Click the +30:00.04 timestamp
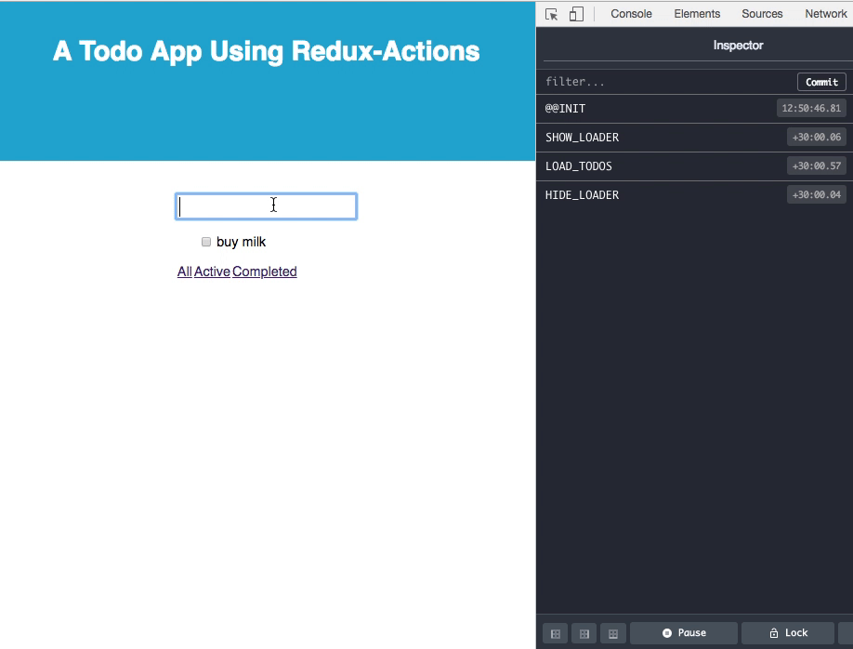This screenshot has height=649, width=853. [x=817, y=195]
